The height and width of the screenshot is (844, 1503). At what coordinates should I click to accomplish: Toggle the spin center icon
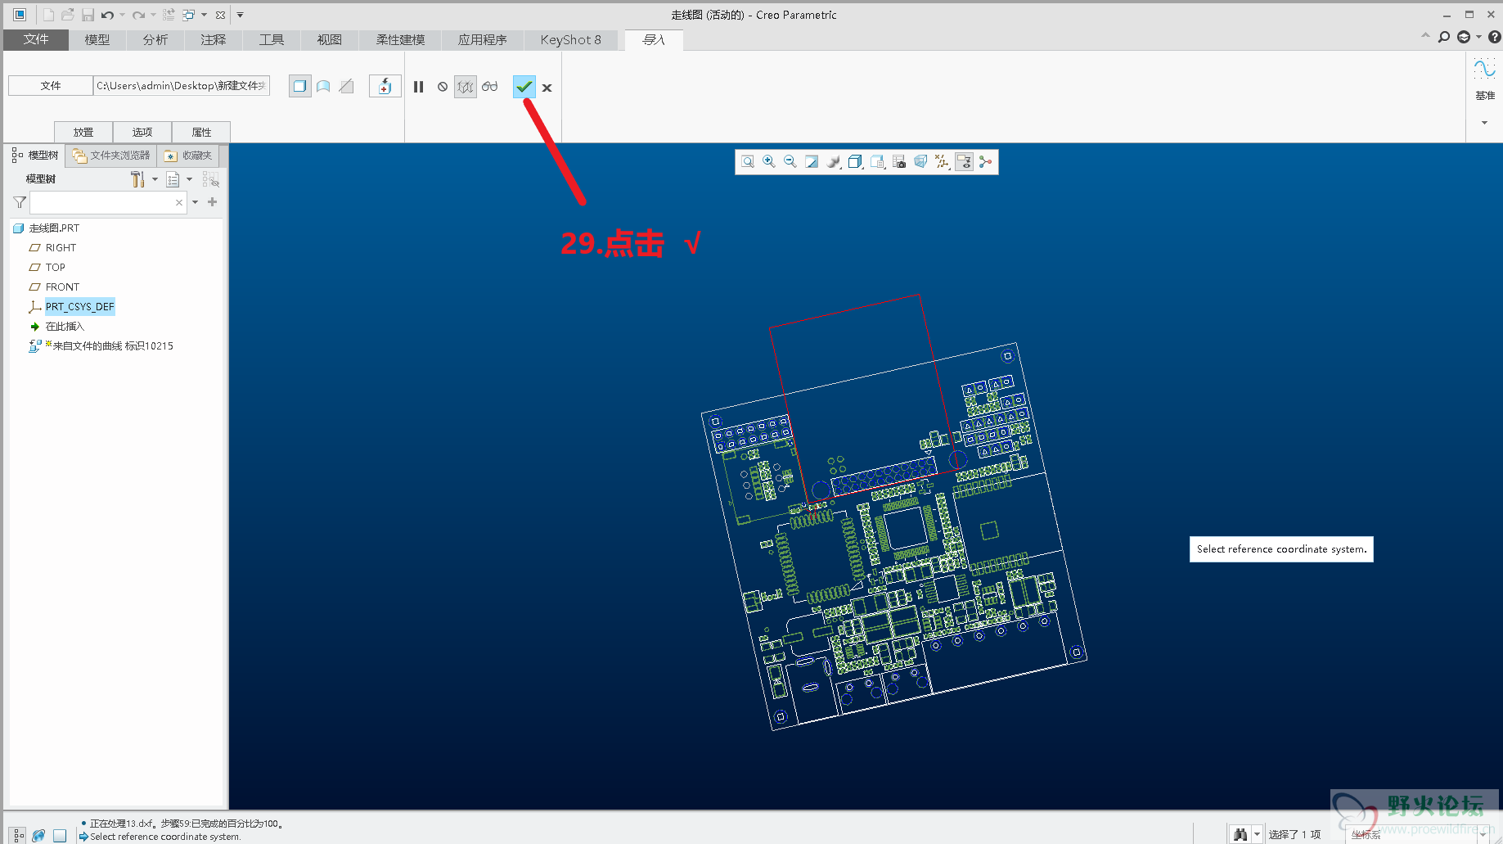pos(985,162)
